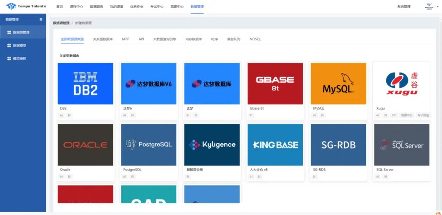Click the 数据模型 sidebar grid icon
442x215 pixels.
9,45
